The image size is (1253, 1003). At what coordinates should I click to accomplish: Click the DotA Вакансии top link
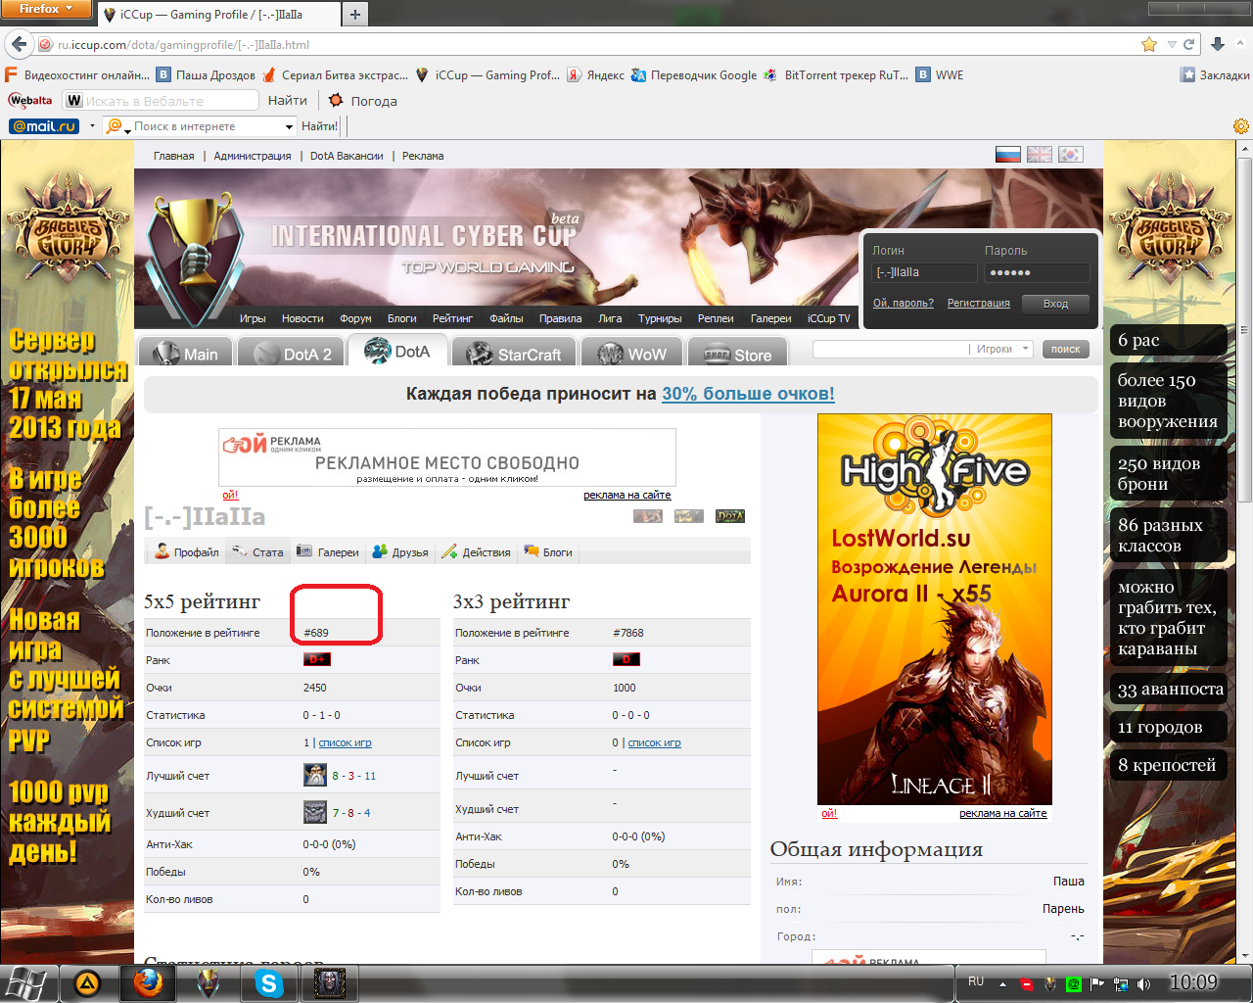pos(347,156)
